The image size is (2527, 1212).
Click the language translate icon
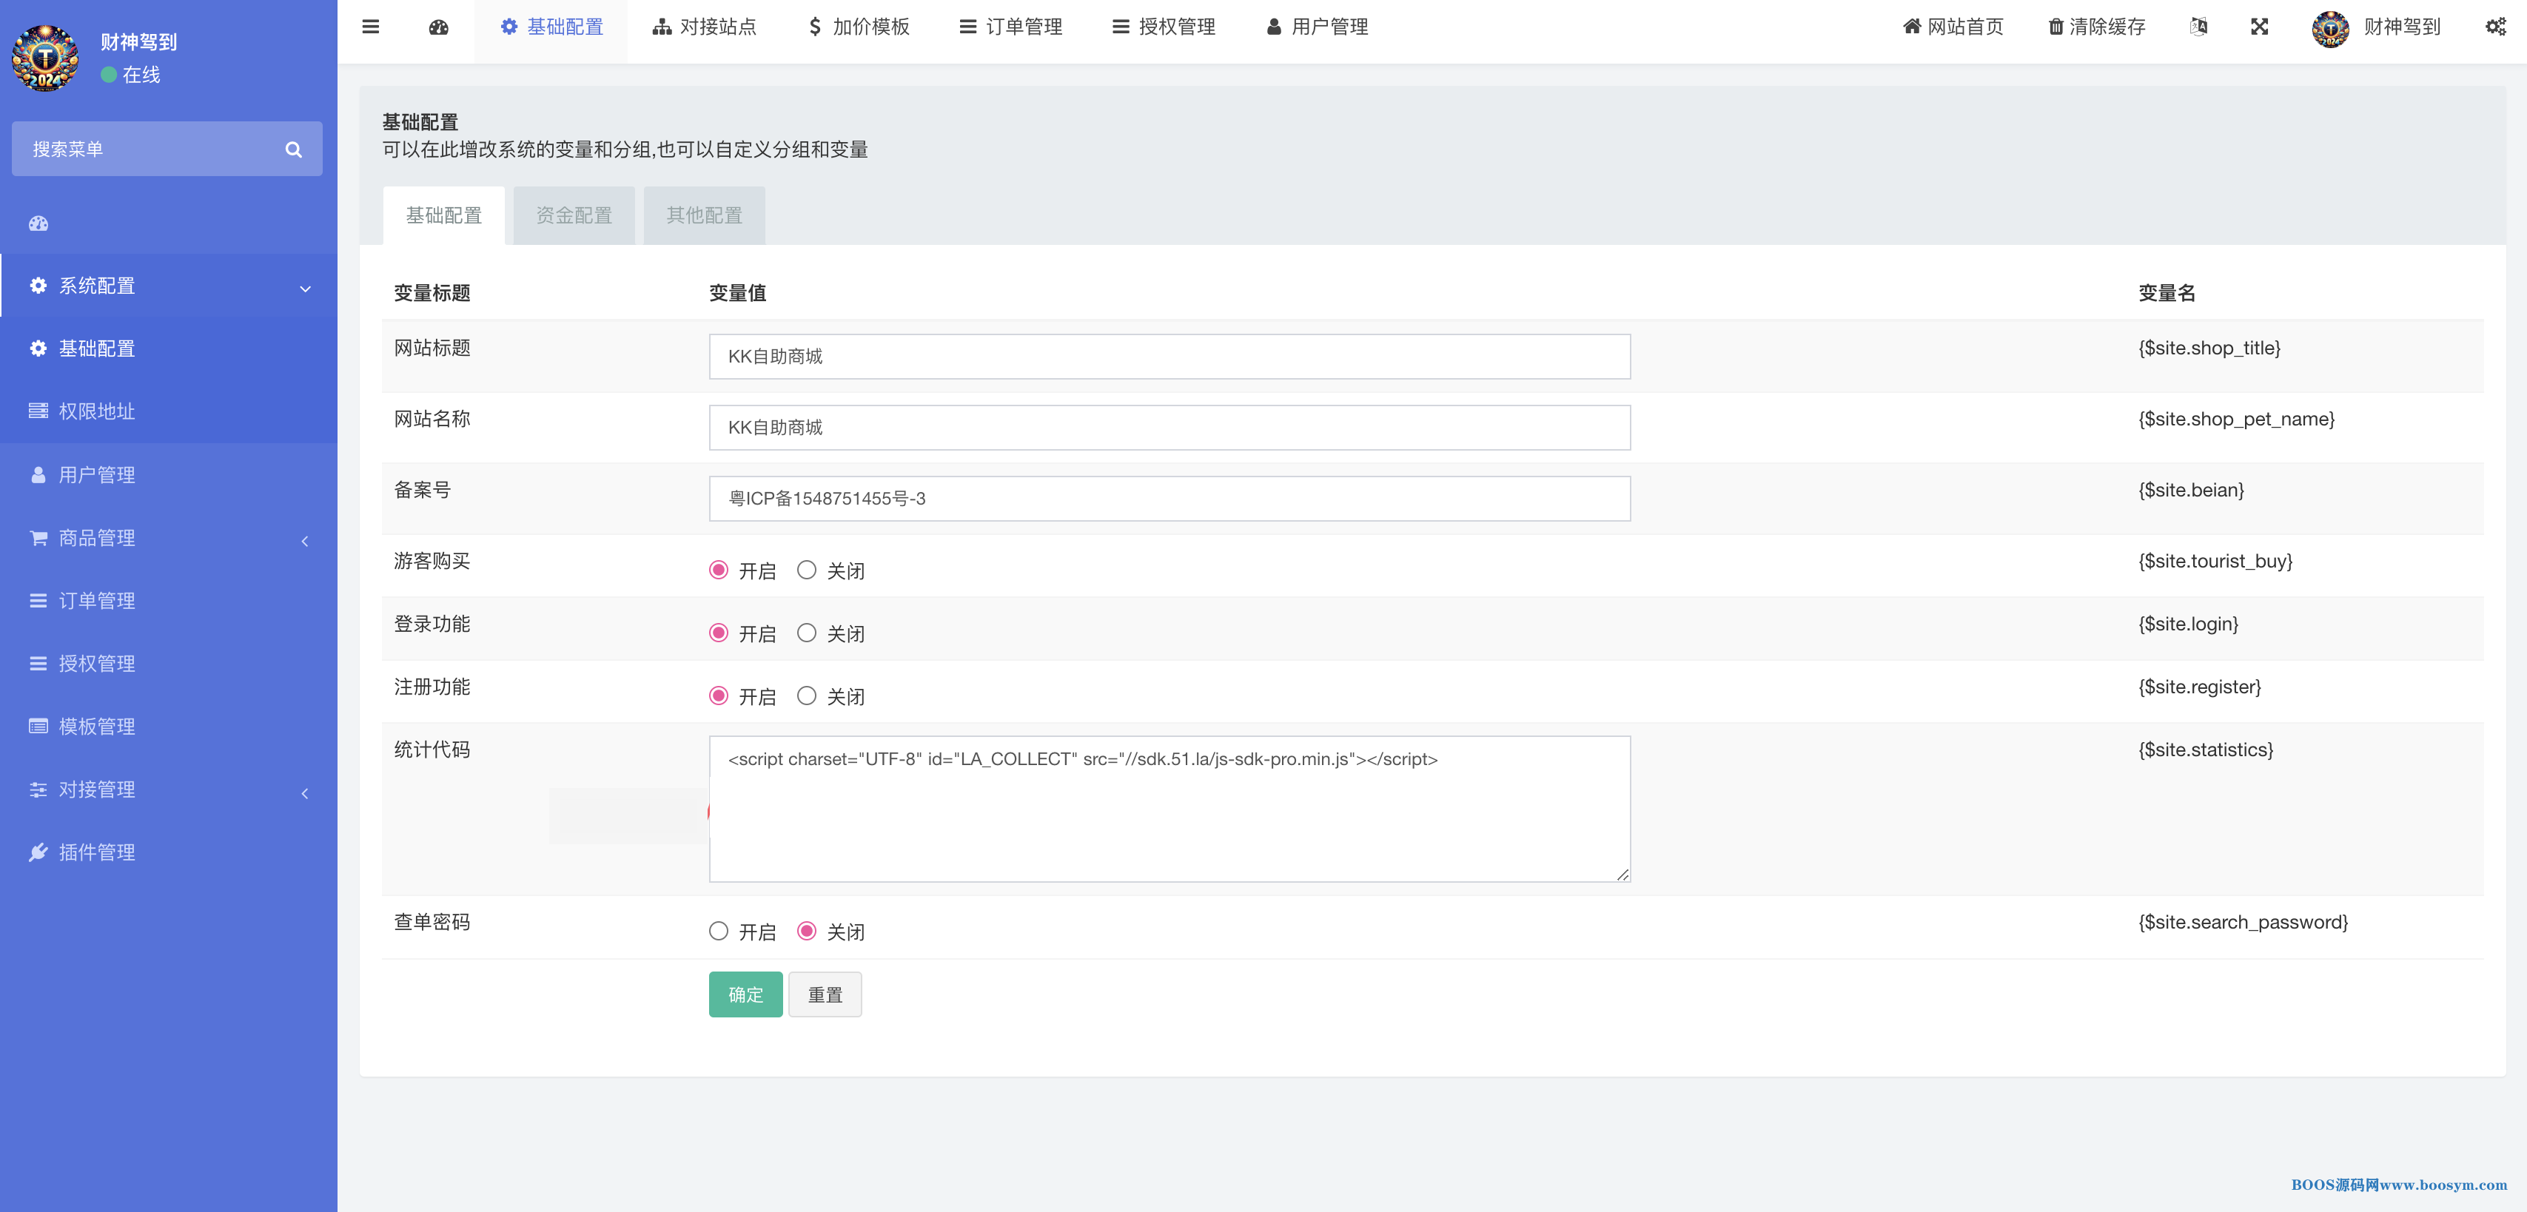pos(2198,27)
